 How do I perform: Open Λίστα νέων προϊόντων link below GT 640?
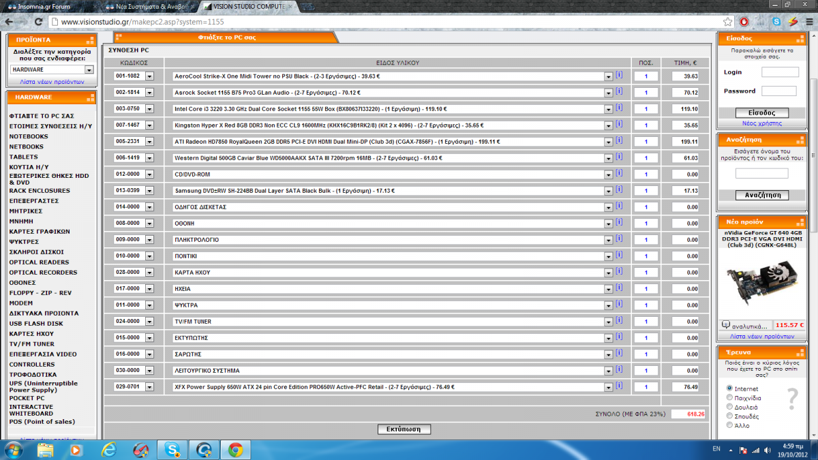[762, 337]
